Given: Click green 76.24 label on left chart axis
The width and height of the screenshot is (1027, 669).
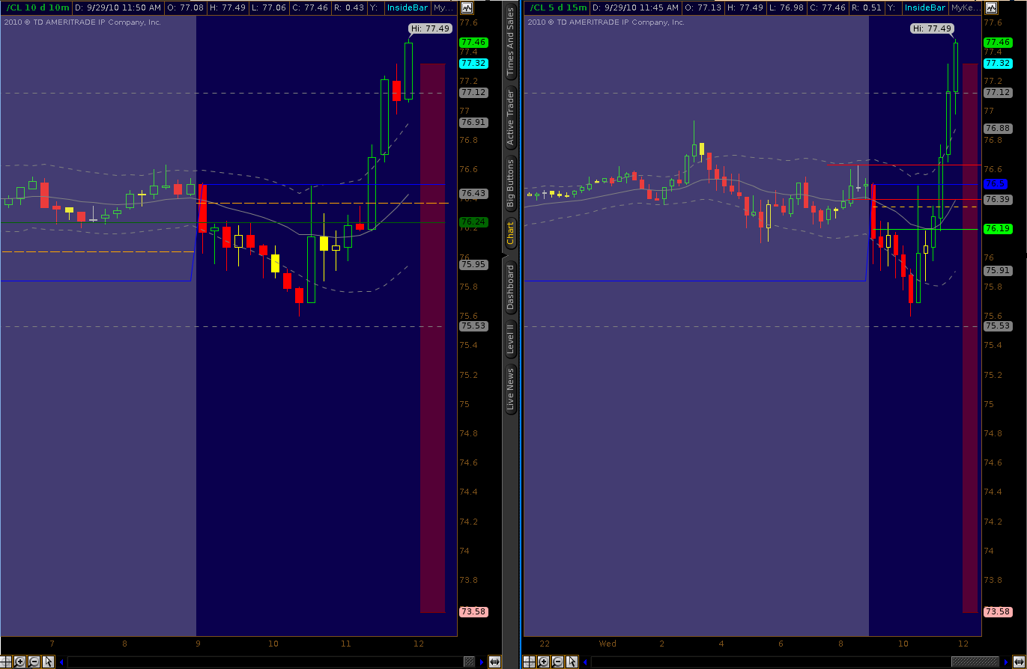Looking at the screenshot, I should [473, 222].
